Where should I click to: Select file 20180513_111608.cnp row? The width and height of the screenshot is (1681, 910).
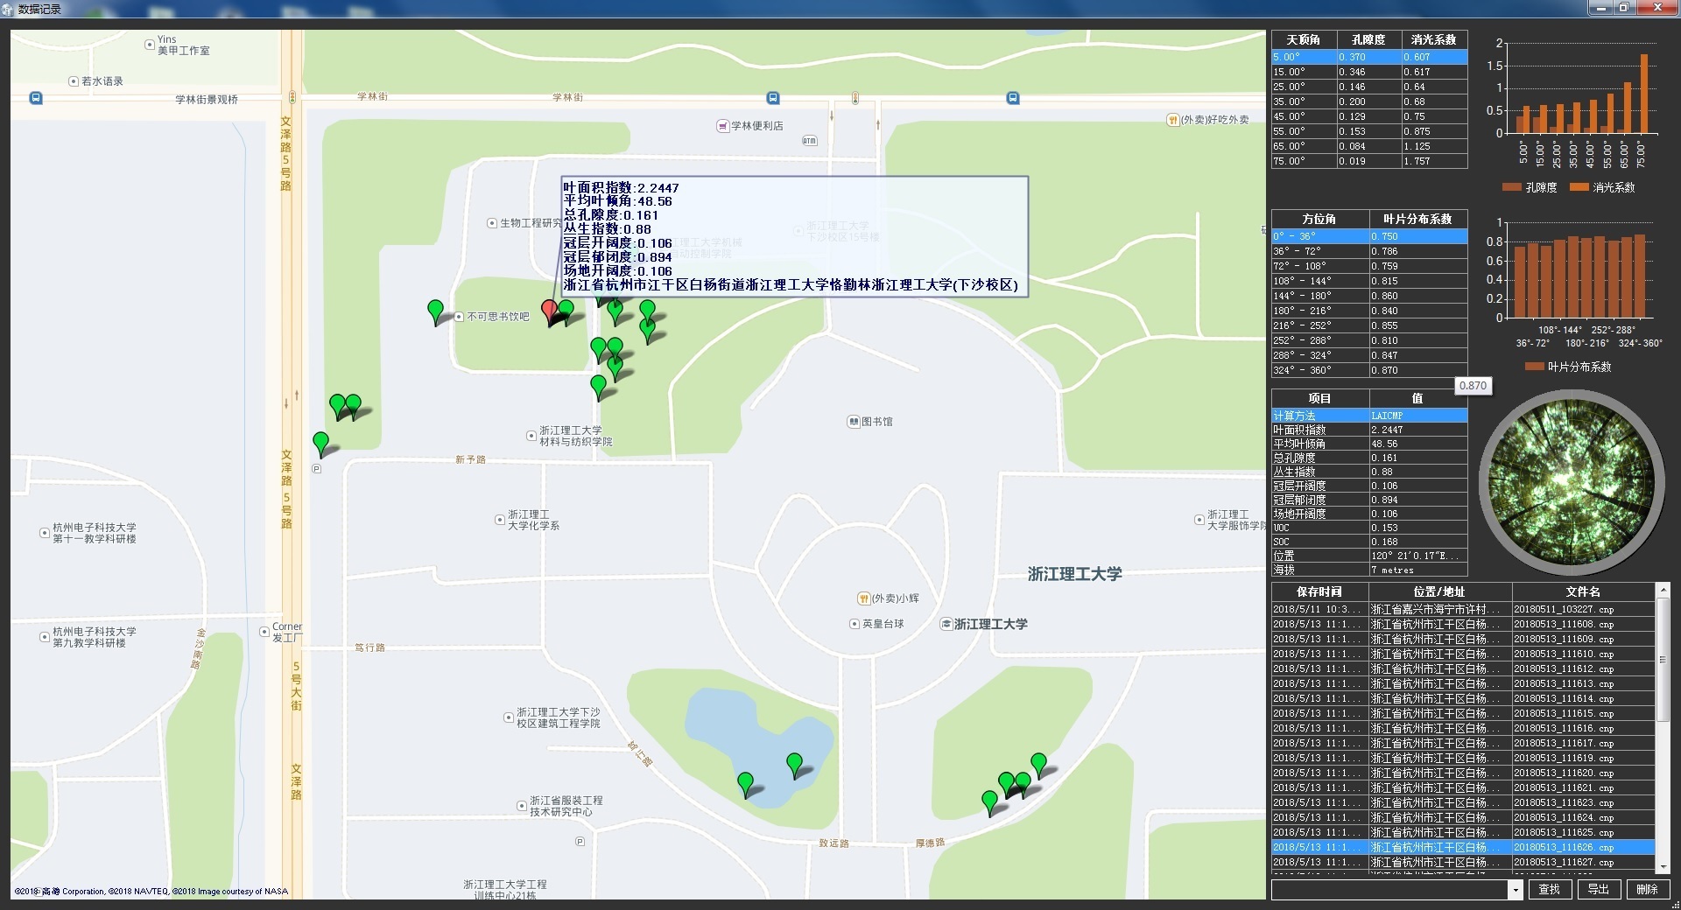coord(1463,625)
